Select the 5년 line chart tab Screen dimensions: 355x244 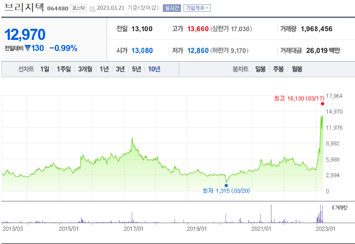(137, 69)
